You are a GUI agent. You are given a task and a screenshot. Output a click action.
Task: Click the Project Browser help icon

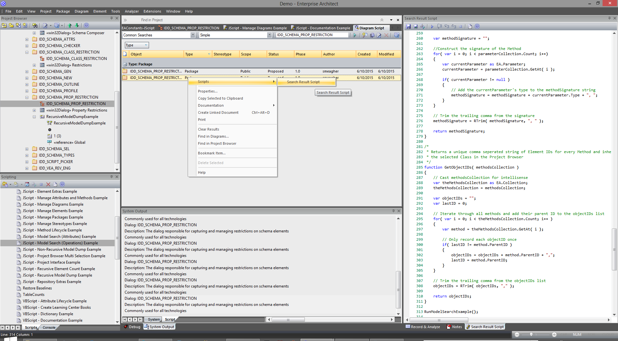tap(86, 25)
